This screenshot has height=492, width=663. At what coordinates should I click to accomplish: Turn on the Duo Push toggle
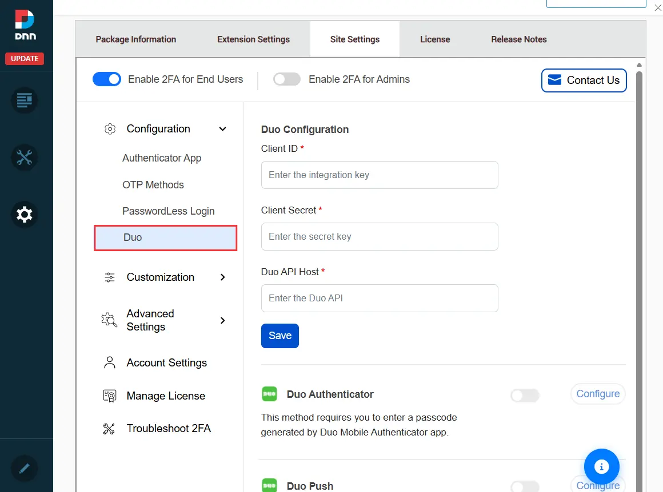(x=525, y=486)
